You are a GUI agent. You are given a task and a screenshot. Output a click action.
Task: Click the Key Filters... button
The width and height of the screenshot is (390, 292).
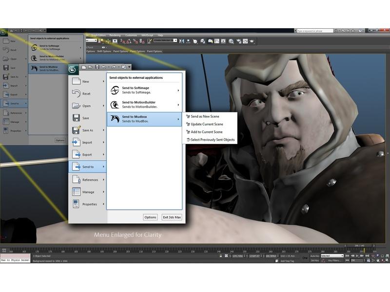click(334, 260)
